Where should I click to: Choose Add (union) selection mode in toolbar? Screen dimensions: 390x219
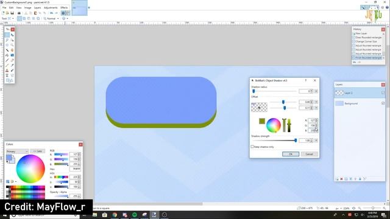tap(24, 18)
